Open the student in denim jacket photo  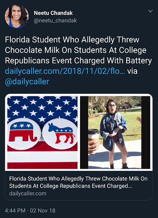click(x=115, y=133)
